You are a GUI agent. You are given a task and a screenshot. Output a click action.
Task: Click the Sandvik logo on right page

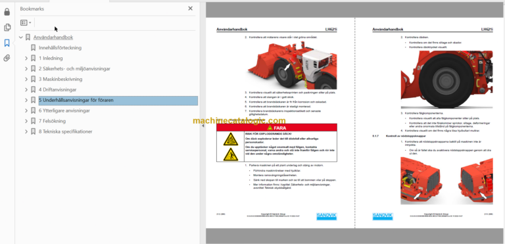click(x=383, y=216)
